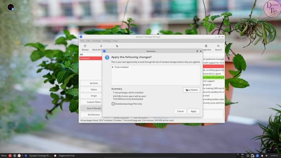The width and height of the screenshot is (281, 158).
Task: Click the Show Details button
Action: click(191, 90)
